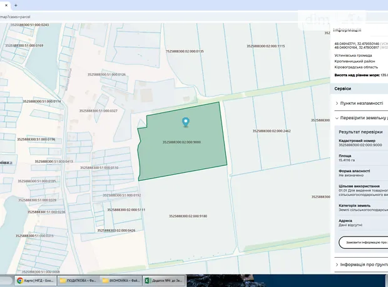Click the coordinates text in information panel
The height and width of the screenshot is (287, 388).
360,44
